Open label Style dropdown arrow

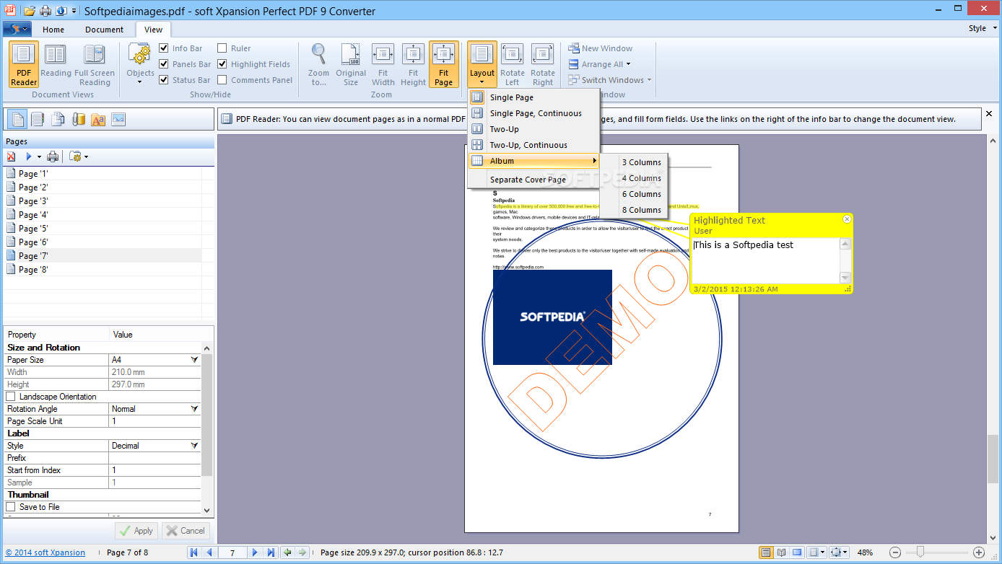tap(194, 445)
